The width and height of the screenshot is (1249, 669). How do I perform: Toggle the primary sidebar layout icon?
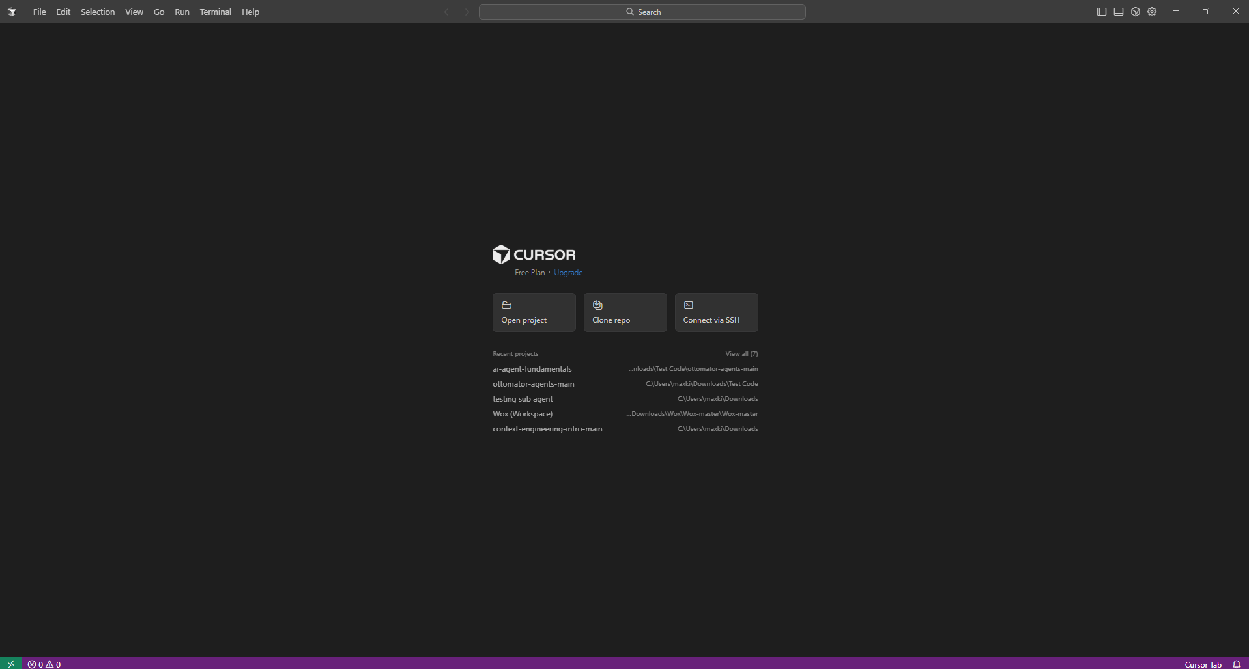tap(1102, 12)
